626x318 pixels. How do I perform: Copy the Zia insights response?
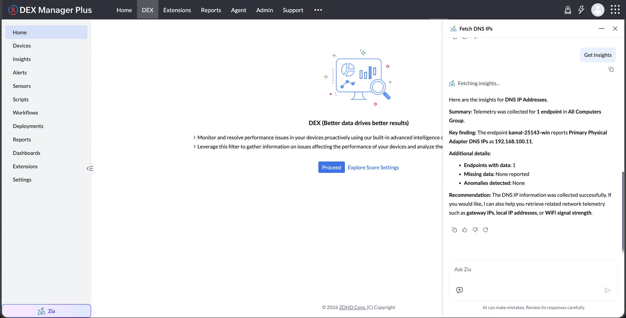coord(454,230)
